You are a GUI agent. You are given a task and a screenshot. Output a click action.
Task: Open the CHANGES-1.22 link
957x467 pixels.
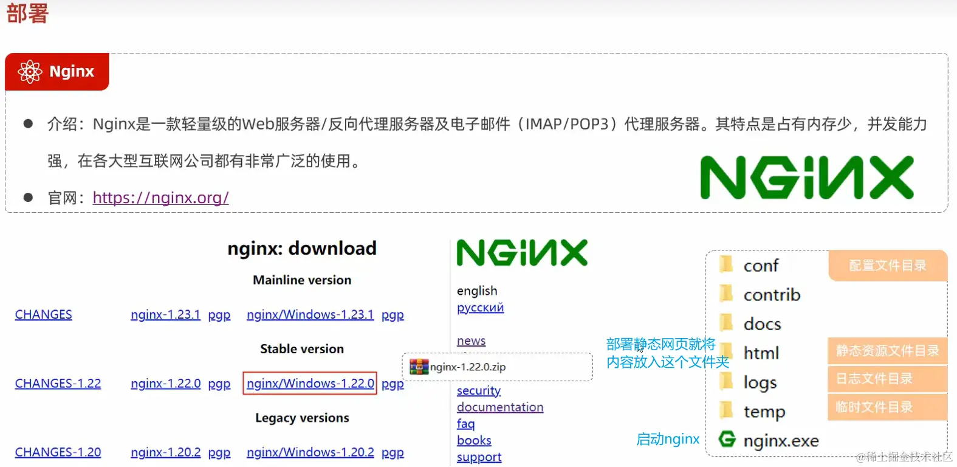pyautogui.click(x=58, y=384)
